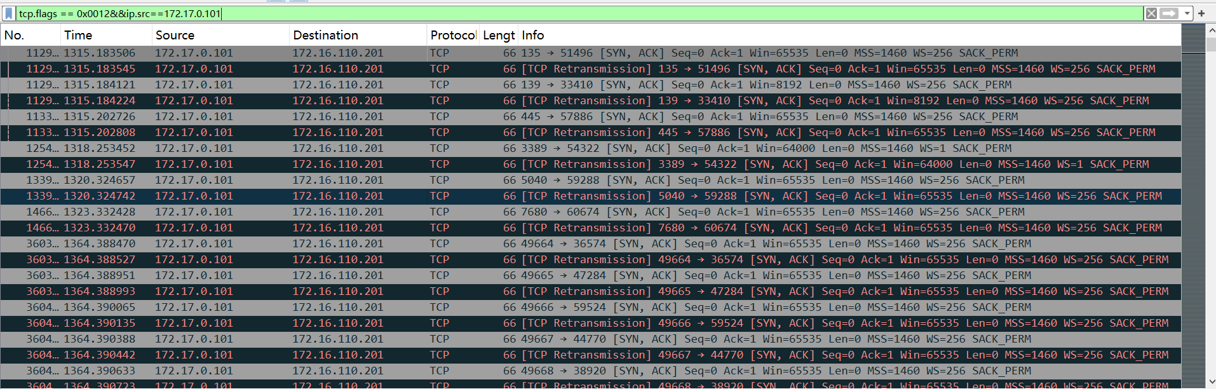The image size is (1216, 389).
Task: Clear the display filter with X icon
Action: 1151,13
